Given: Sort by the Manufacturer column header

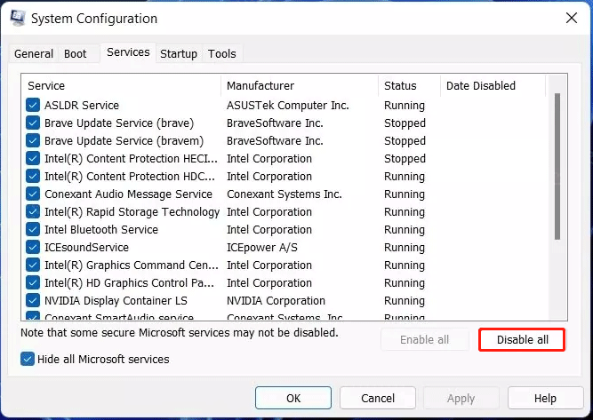Looking at the screenshot, I should (300, 86).
